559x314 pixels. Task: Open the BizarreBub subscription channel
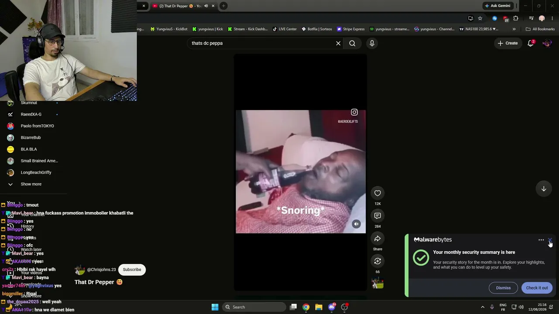coord(31,138)
